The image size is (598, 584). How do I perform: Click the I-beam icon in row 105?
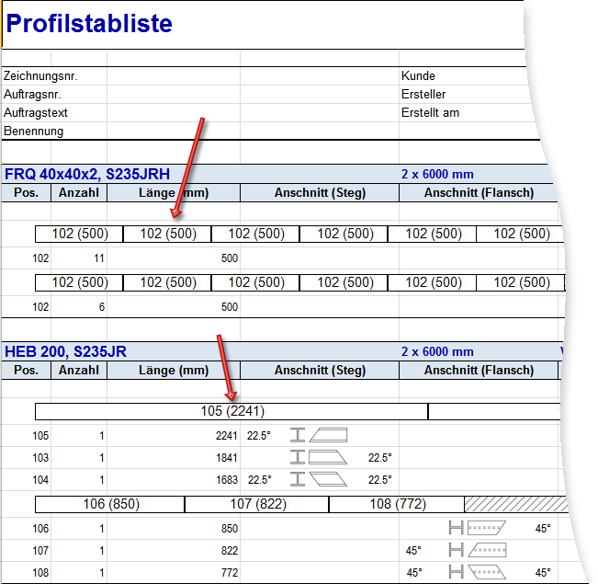(298, 435)
